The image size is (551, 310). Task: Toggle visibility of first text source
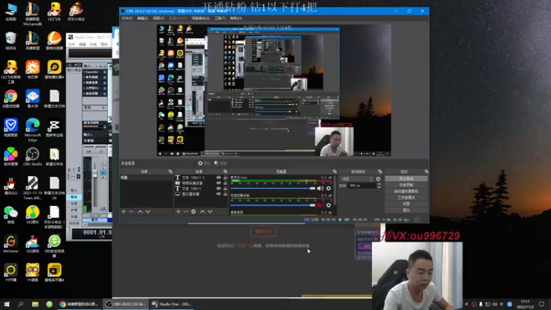click(218, 178)
